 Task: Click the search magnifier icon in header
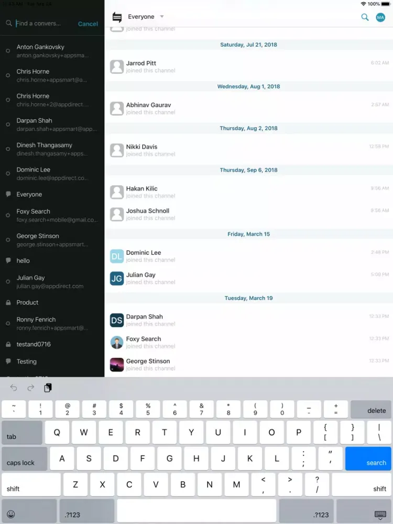365,17
